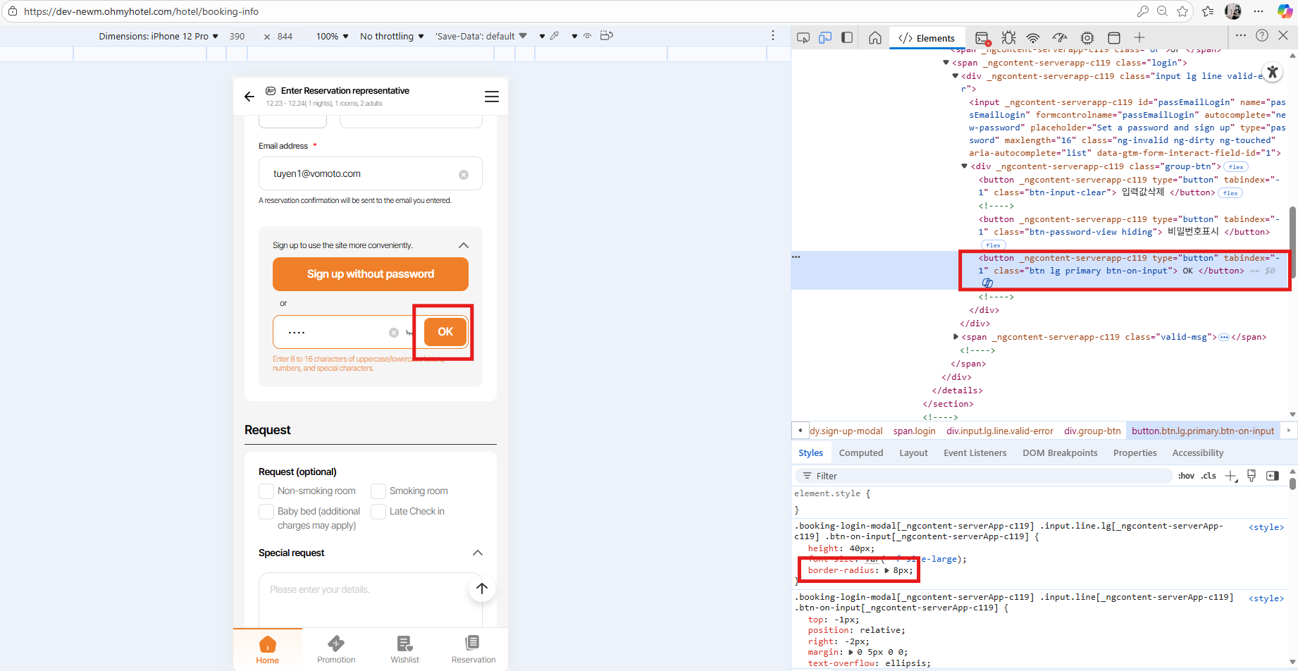
Task: Switch to the Computed tab
Action: pyautogui.click(x=861, y=453)
